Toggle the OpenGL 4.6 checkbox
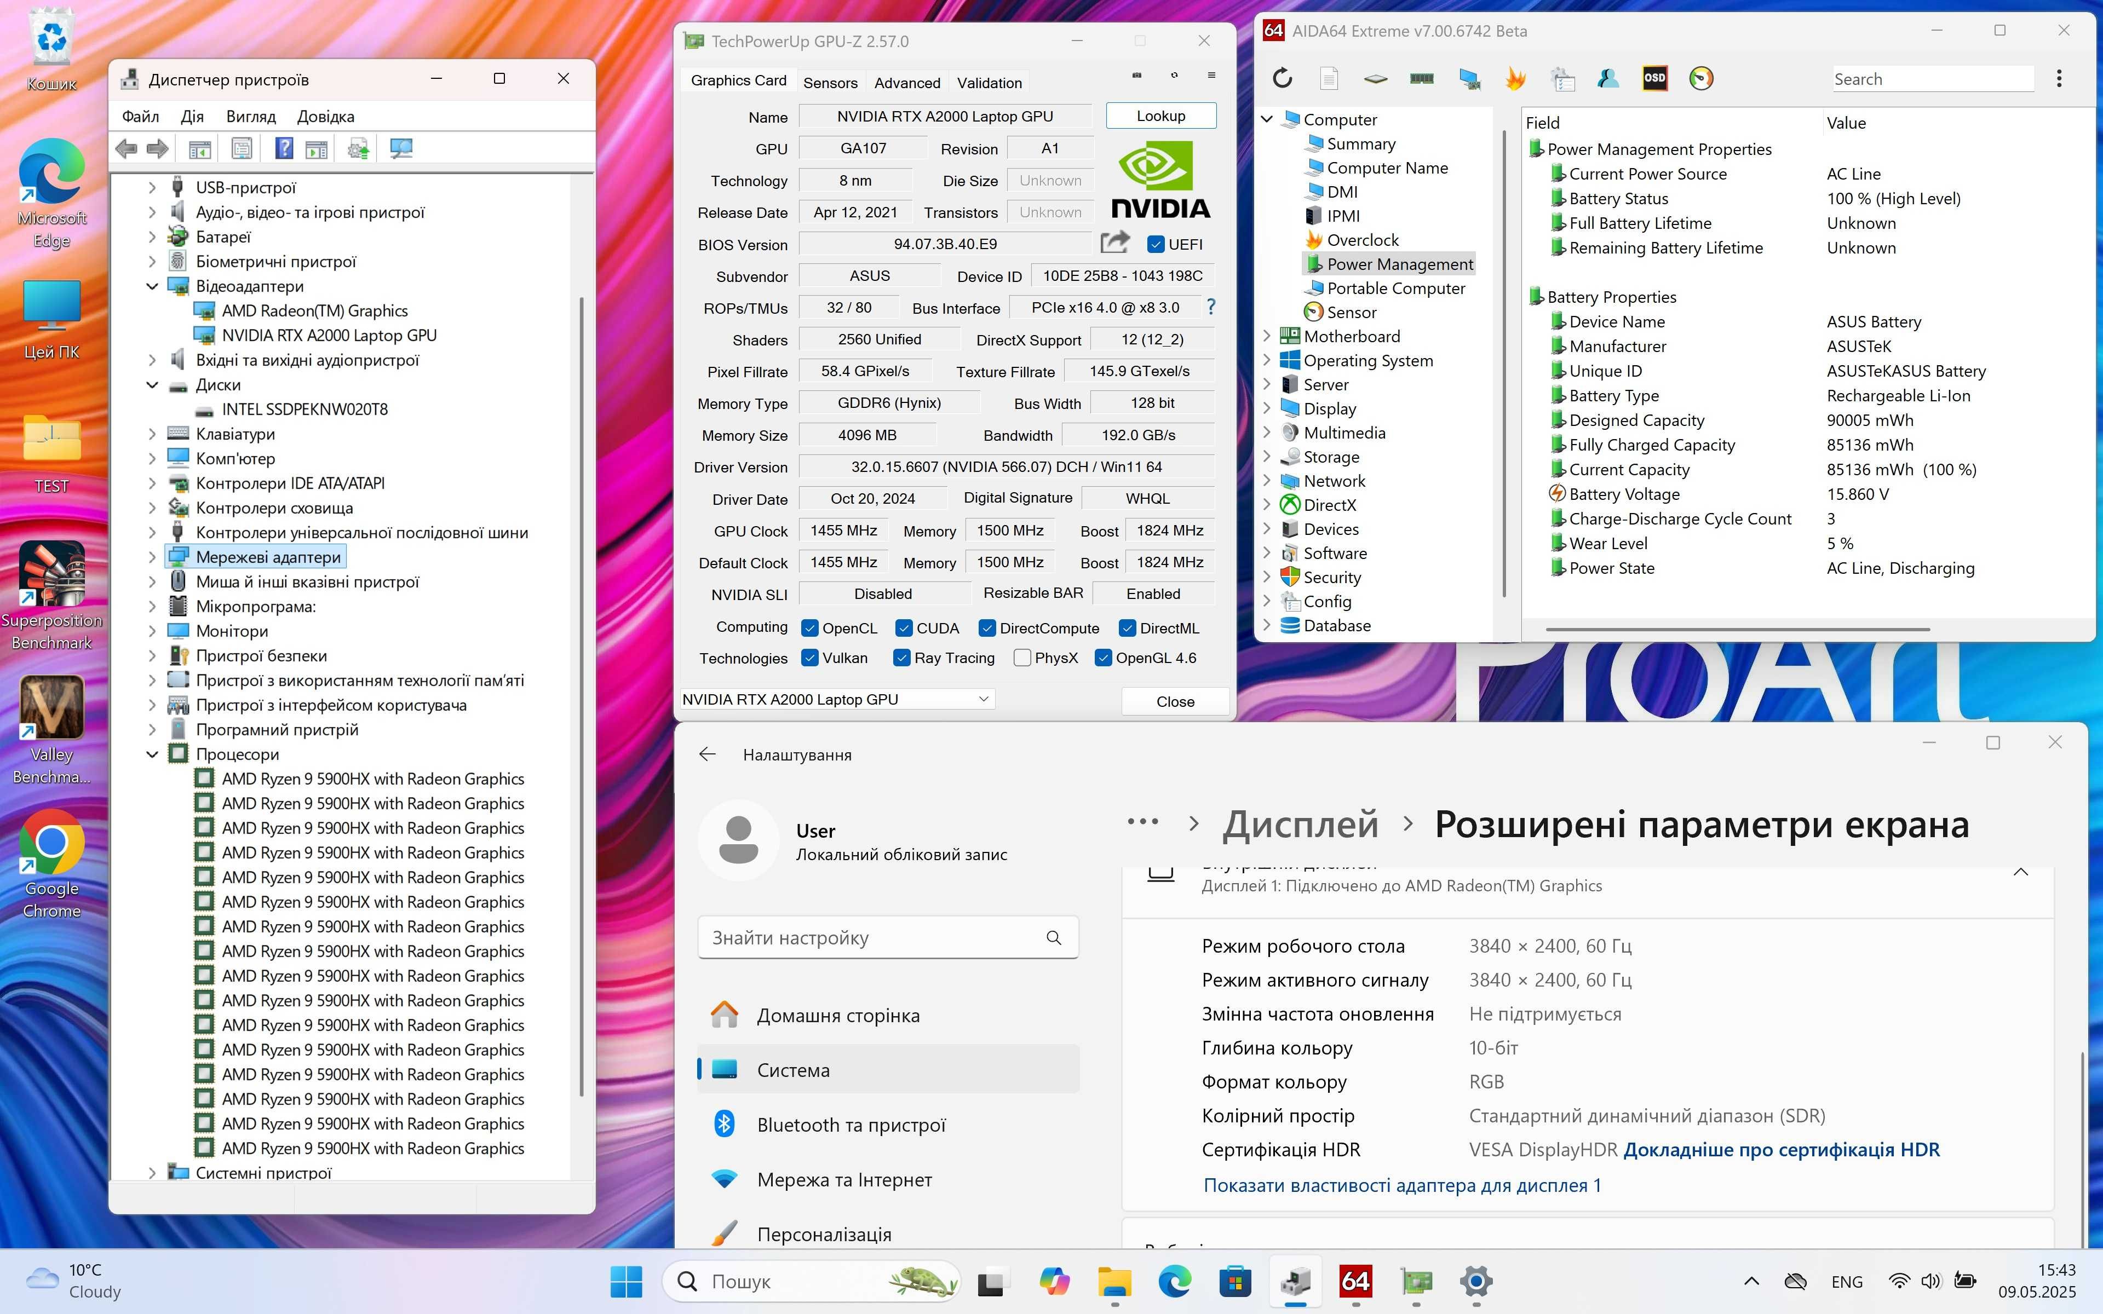The image size is (2103, 1314). coord(1103,658)
